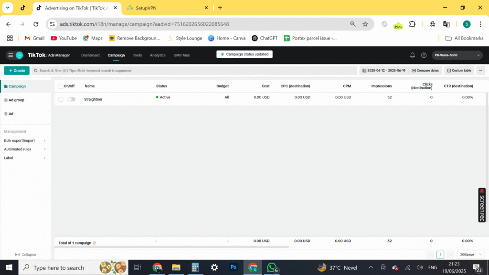Click the info icon beside Total of 1 campaign
This screenshot has height=275, width=489.
point(94,243)
